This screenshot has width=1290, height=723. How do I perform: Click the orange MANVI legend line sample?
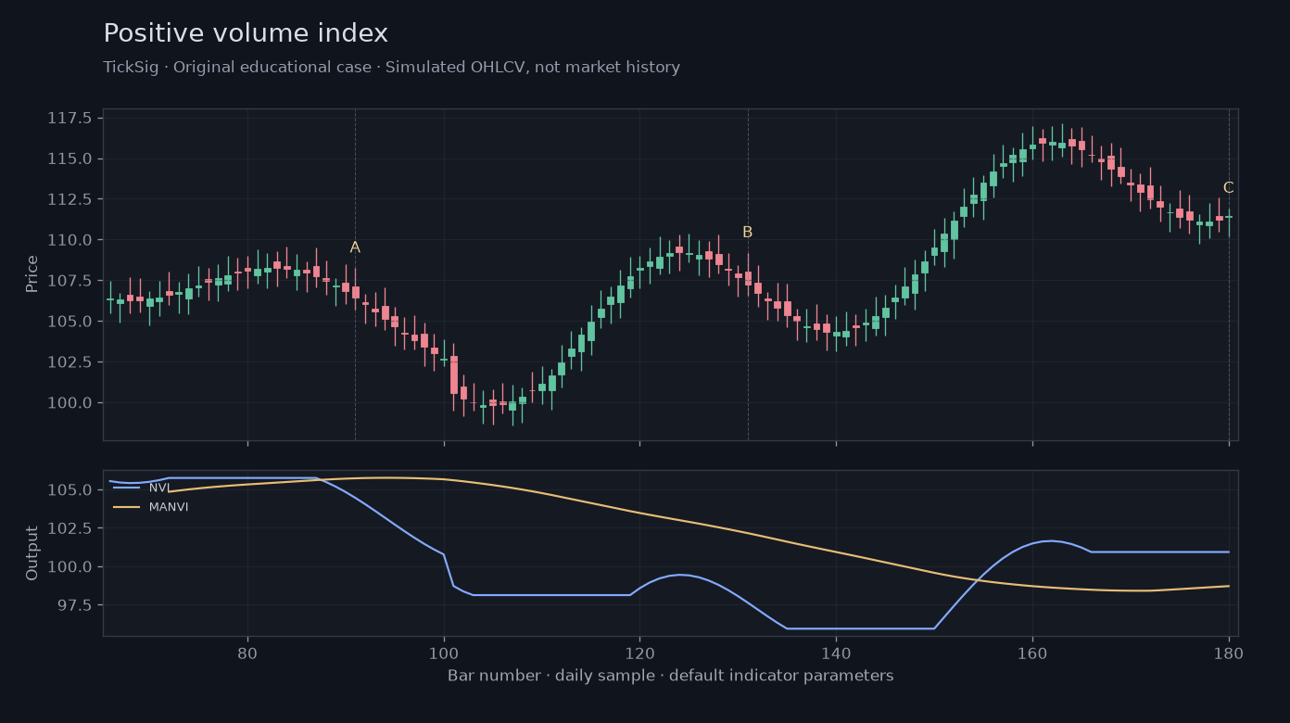tap(126, 507)
